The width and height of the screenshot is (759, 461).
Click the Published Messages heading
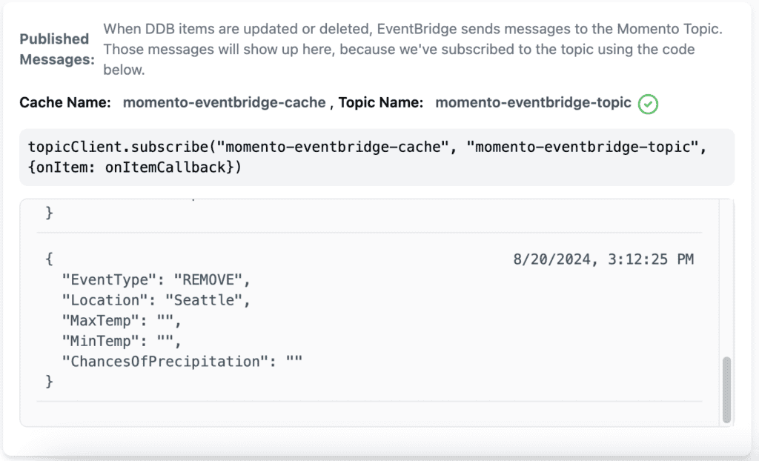click(x=56, y=49)
